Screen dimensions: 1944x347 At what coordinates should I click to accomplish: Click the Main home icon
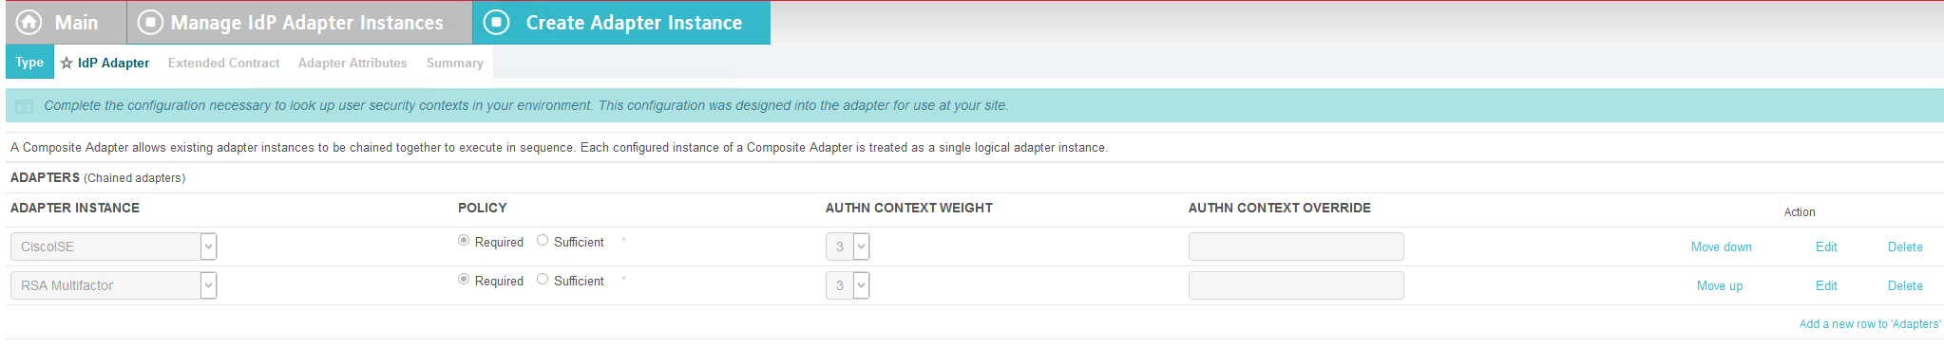29,22
